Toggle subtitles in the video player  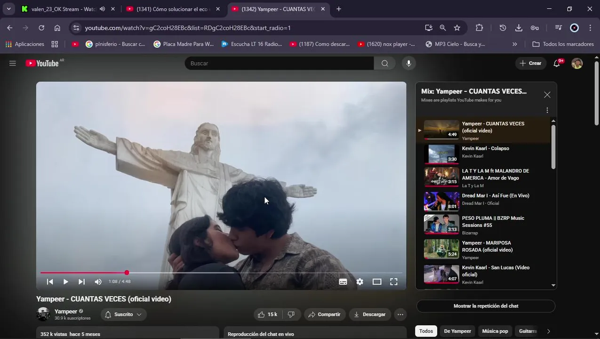343,282
